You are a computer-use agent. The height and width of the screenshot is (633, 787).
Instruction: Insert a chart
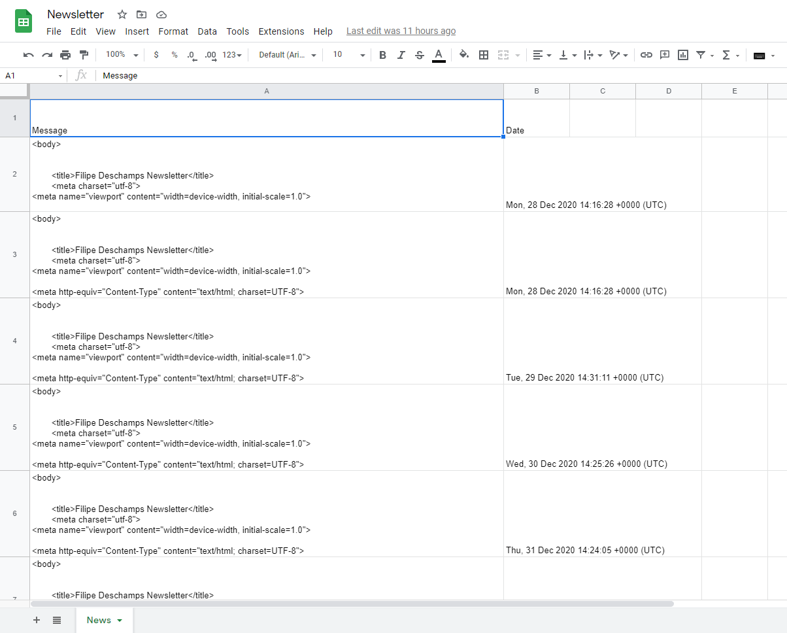click(x=682, y=55)
